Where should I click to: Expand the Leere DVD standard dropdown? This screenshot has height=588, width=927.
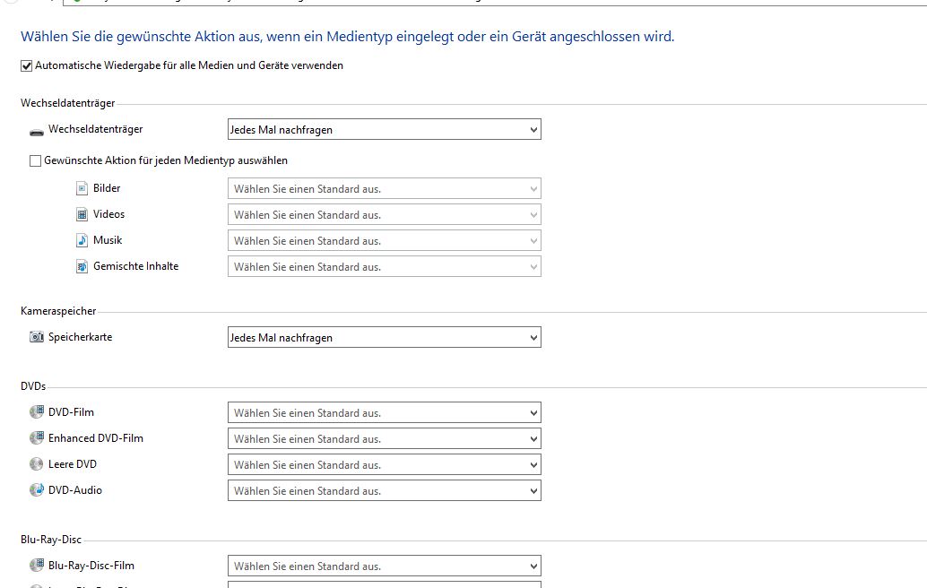point(385,465)
